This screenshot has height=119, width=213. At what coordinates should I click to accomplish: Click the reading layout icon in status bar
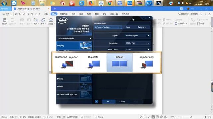[145, 117]
